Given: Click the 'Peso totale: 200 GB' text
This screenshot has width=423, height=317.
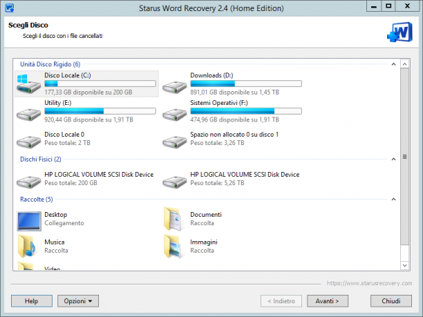Looking at the screenshot, I should click(x=70, y=183).
